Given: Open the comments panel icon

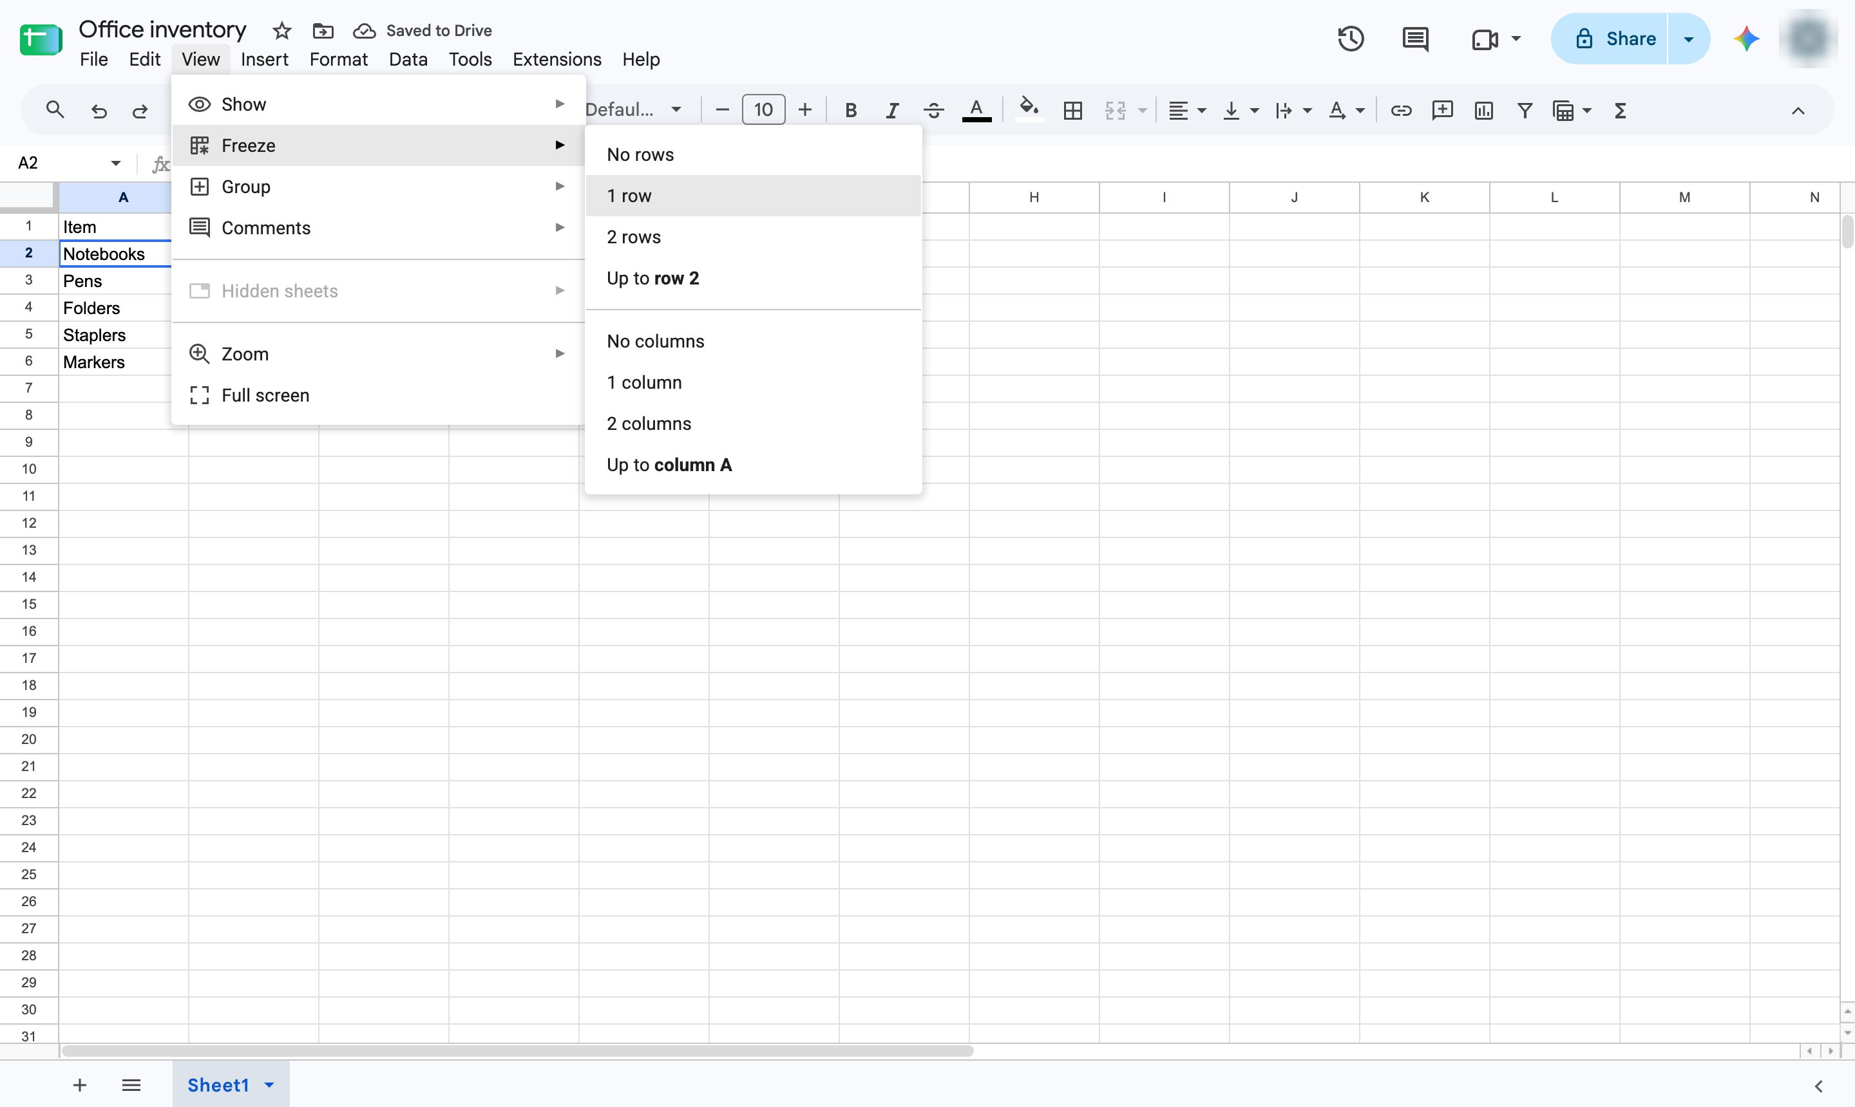Looking at the screenshot, I should click(1414, 39).
